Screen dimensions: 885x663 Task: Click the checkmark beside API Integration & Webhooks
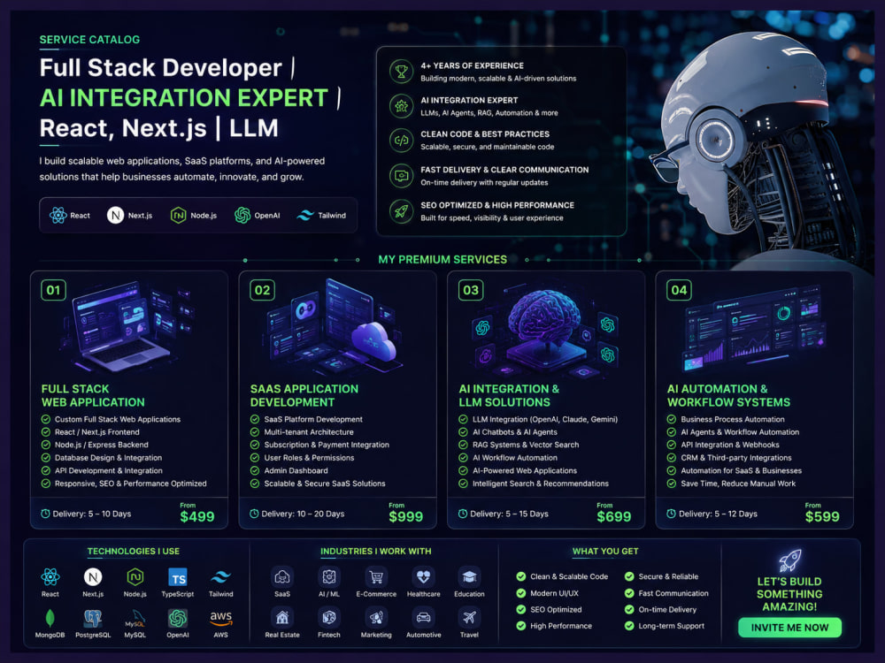pos(672,445)
